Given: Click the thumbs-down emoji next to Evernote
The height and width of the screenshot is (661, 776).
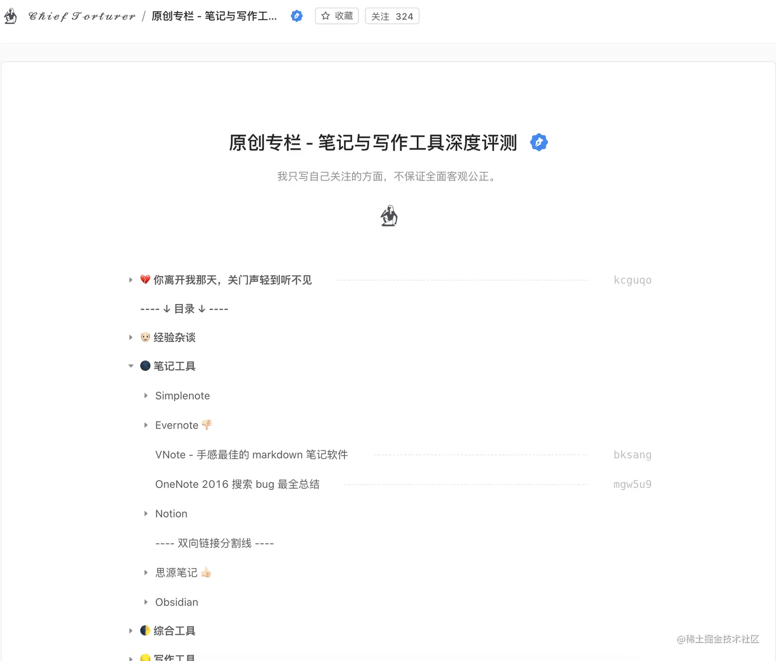Looking at the screenshot, I should tap(206, 425).
